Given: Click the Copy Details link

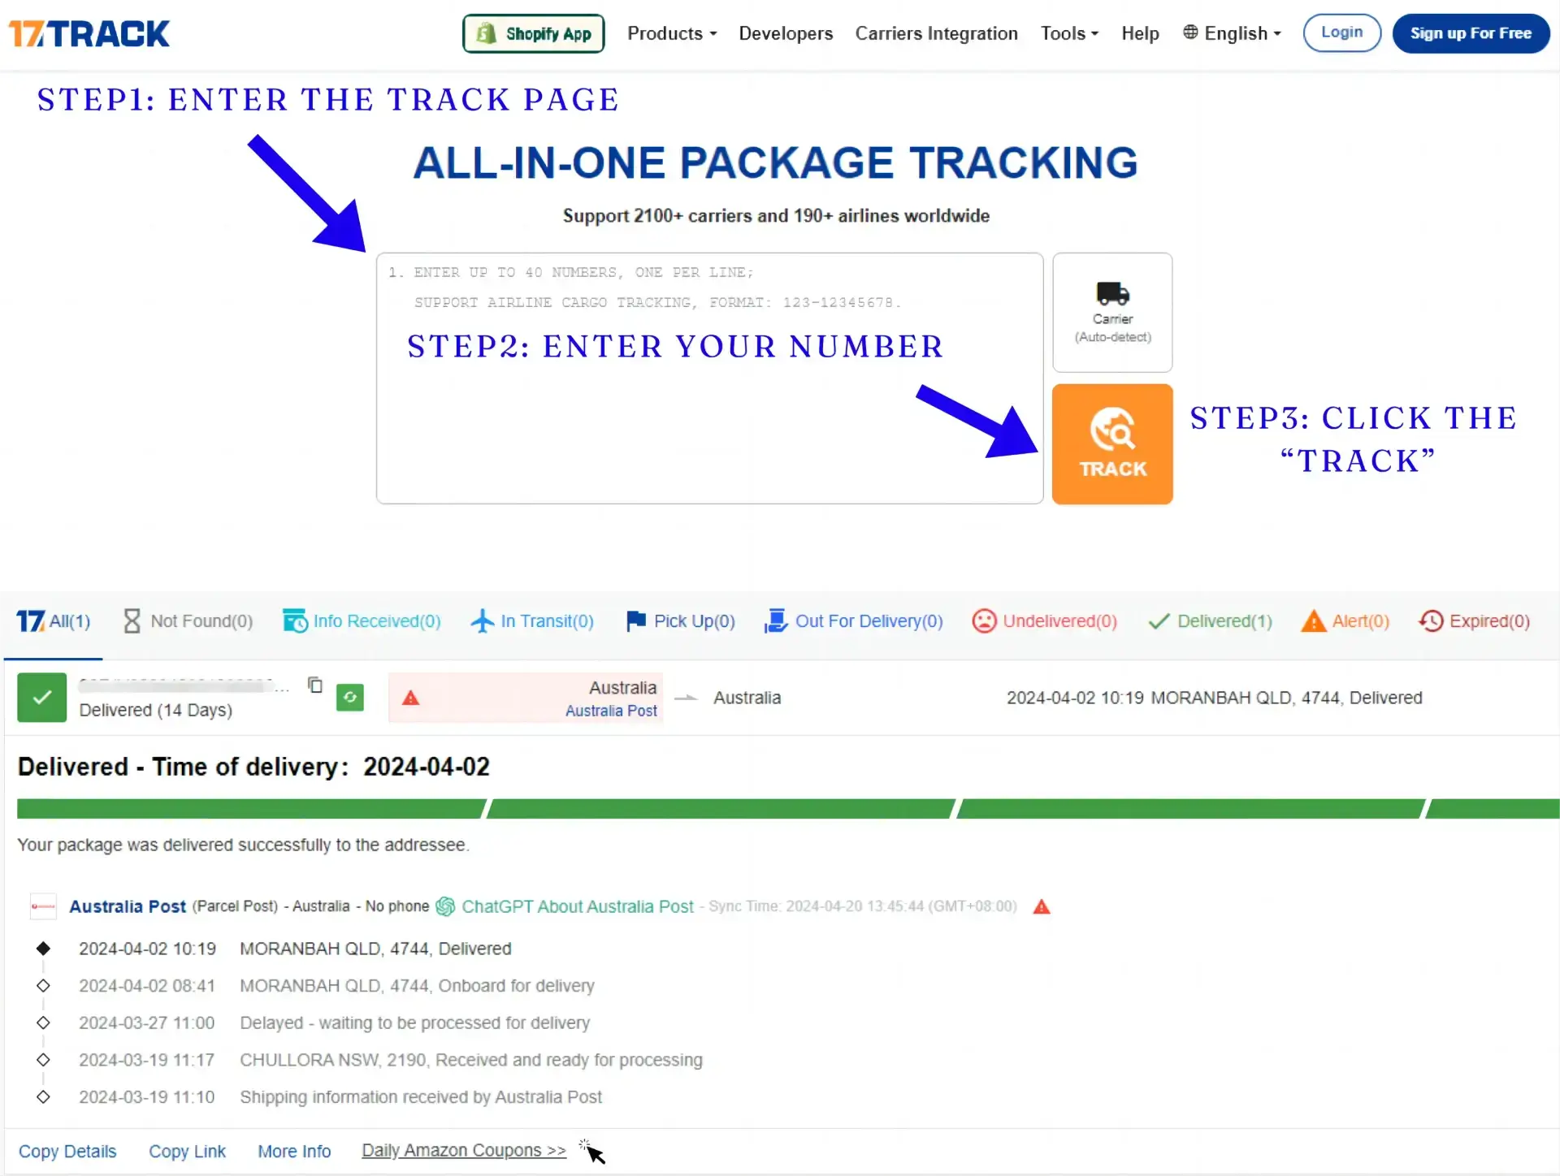Looking at the screenshot, I should pos(68,1150).
